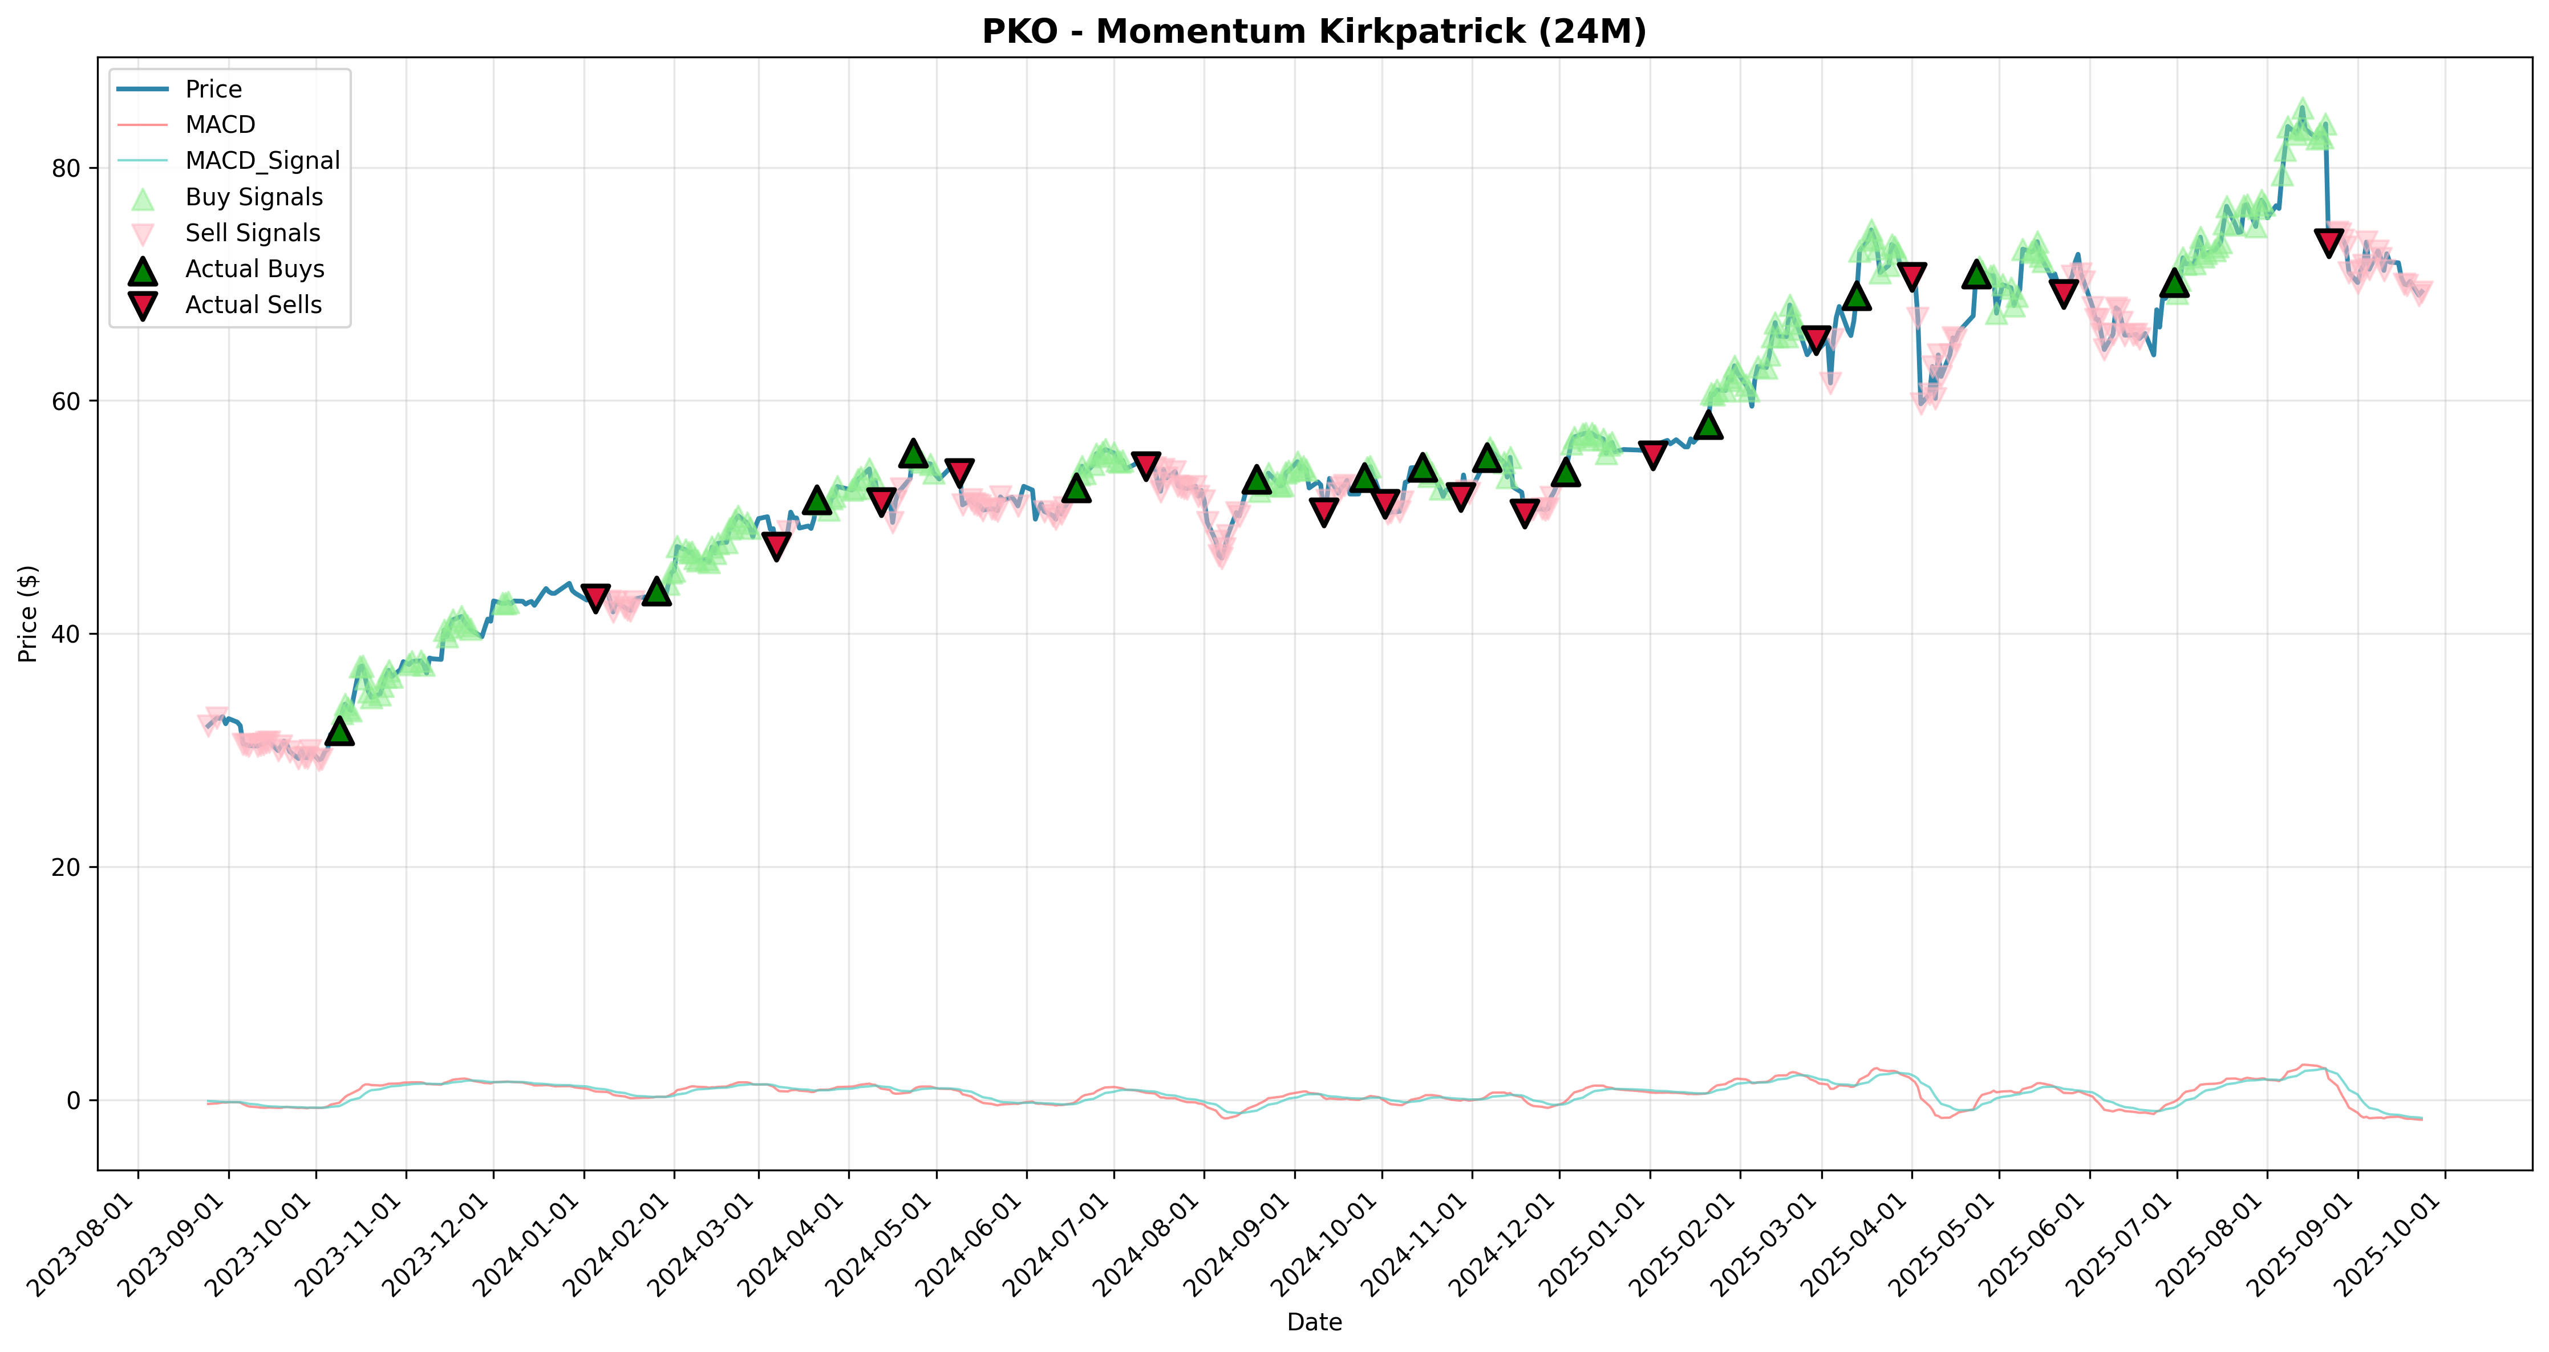
Task: Click the teal MACD_Signal line sample in legend
Action: coord(144,160)
